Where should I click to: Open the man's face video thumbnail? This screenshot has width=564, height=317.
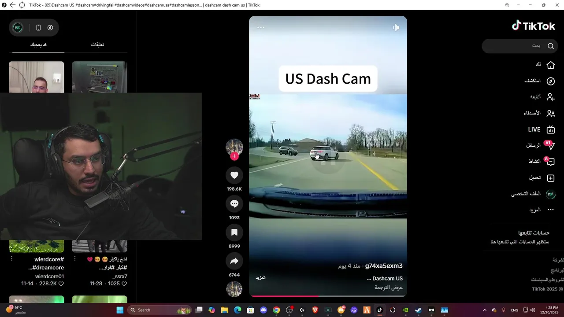pyautogui.click(x=37, y=77)
